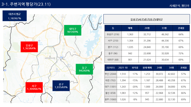
Task: Click the 72% cell in 동구 row
Action: pos(181,53)
